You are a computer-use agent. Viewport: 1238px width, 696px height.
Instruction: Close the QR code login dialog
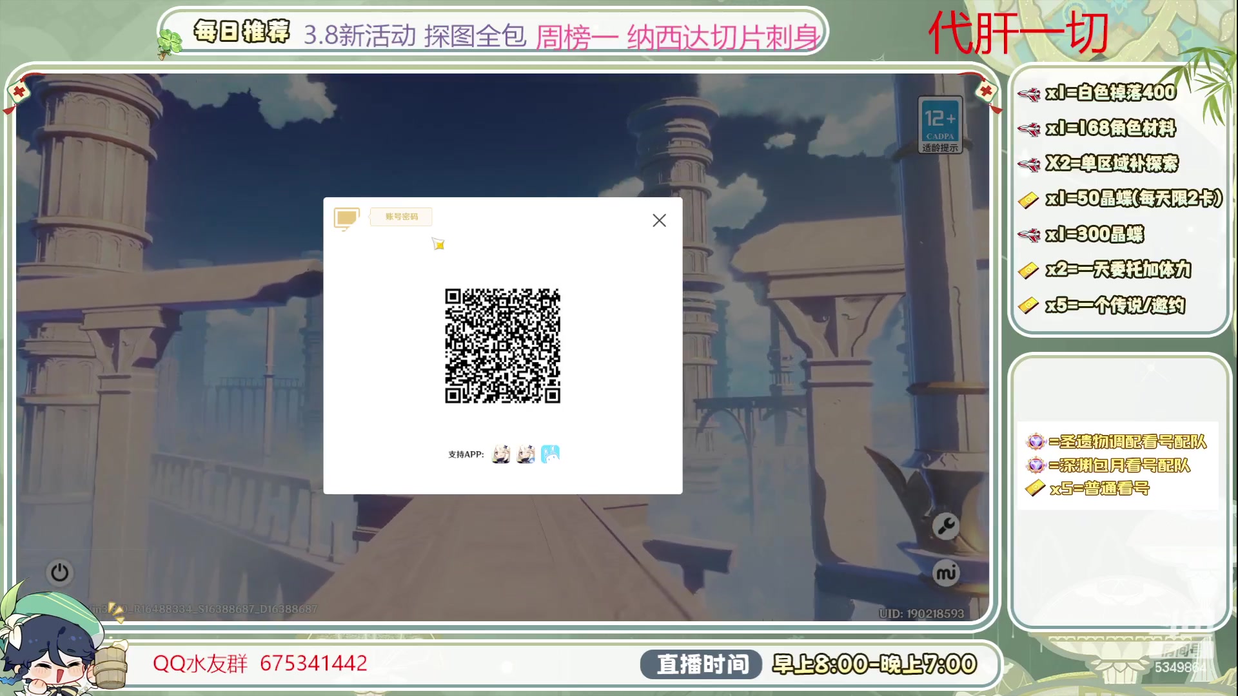(x=659, y=220)
